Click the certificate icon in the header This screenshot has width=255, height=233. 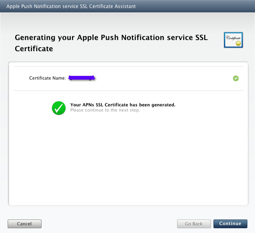tap(233, 40)
